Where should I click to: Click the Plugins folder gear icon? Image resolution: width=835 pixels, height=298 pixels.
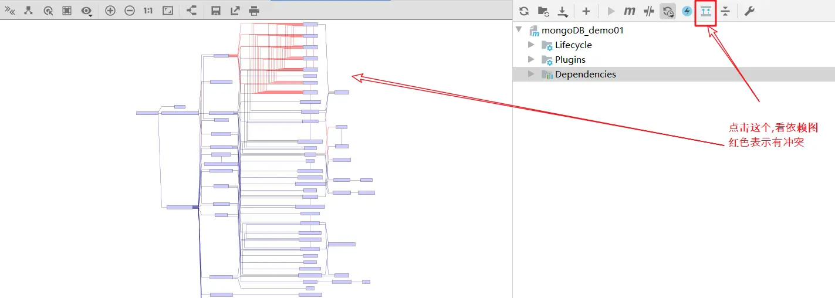pyautogui.click(x=547, y=60)
